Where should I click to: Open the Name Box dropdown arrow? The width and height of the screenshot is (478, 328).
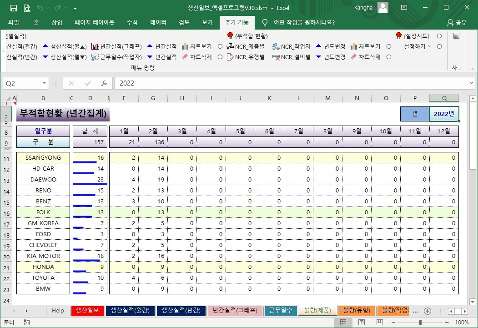[44, 83]
